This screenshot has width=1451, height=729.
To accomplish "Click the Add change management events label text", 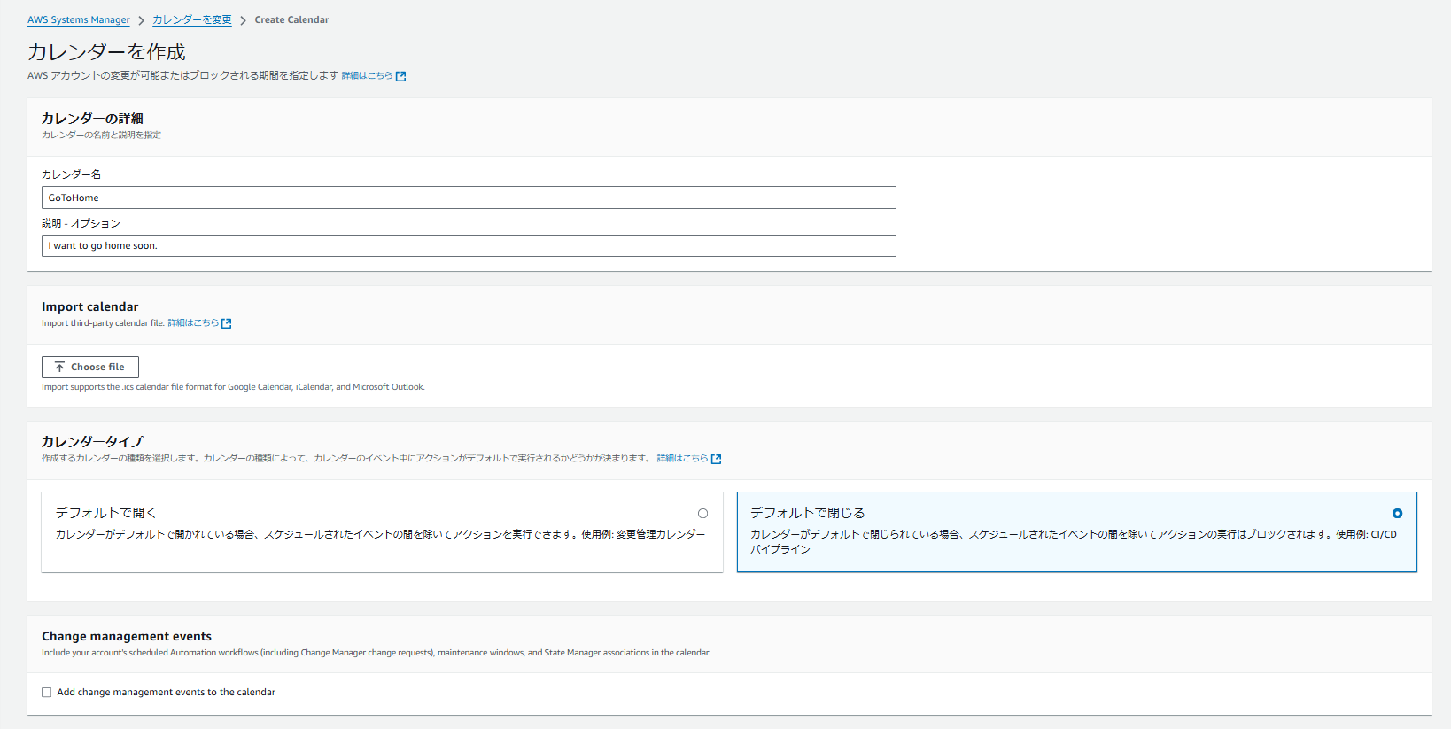I will 166,693.
